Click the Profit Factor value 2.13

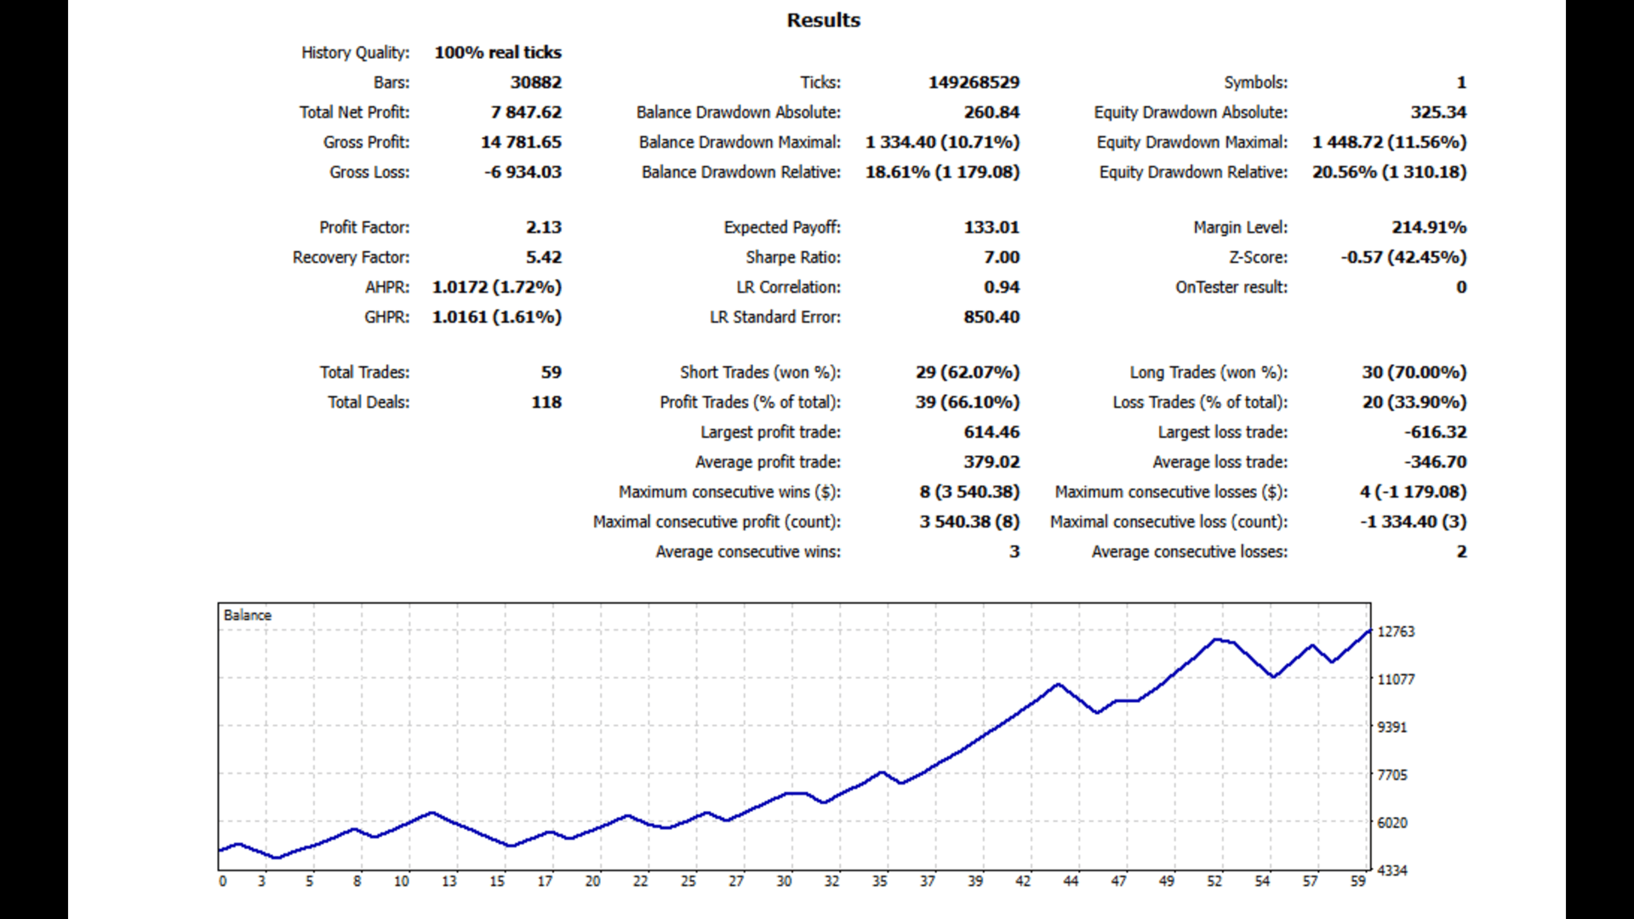point(543,227)
